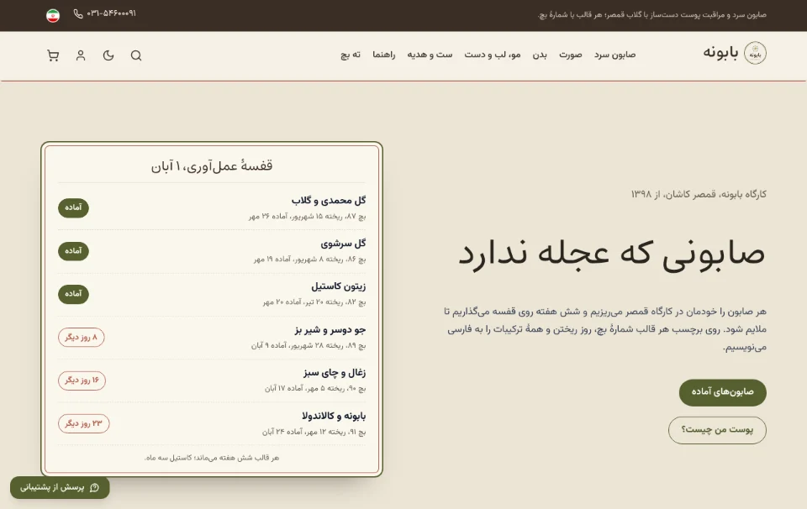Screen dimensions: 807x509
Task: Click the هر قالب شش هفته می‌ماند footnote
Action: (x=212, y=458)
